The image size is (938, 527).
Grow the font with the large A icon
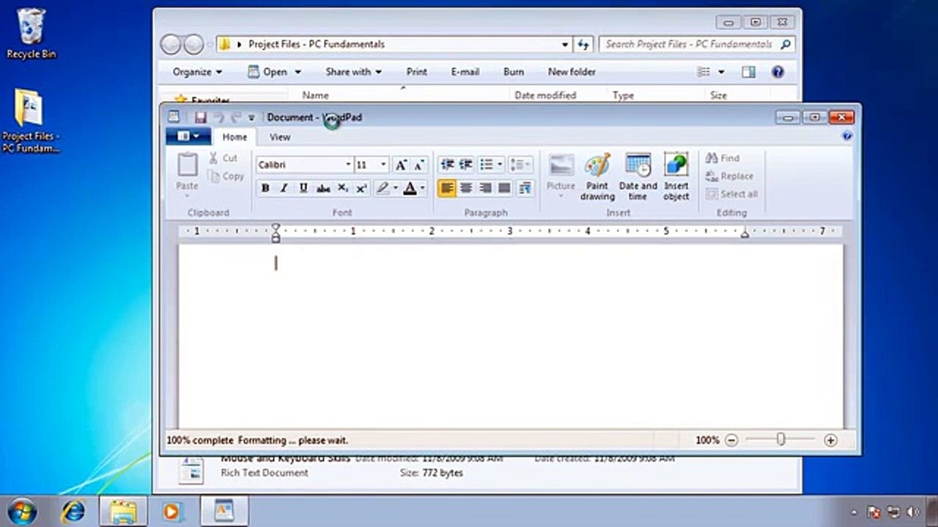pyautogui.click(x=400, y=165)
